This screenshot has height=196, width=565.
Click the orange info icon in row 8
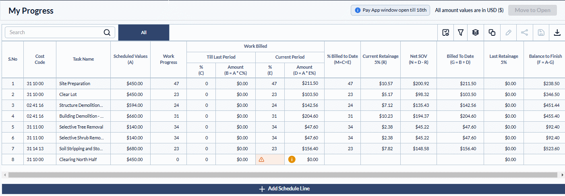pos(292,159)
